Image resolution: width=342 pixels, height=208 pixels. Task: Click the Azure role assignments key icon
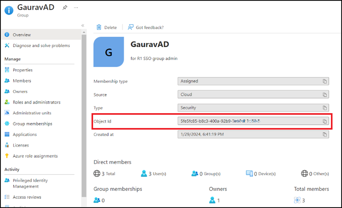tap(7, 156)
